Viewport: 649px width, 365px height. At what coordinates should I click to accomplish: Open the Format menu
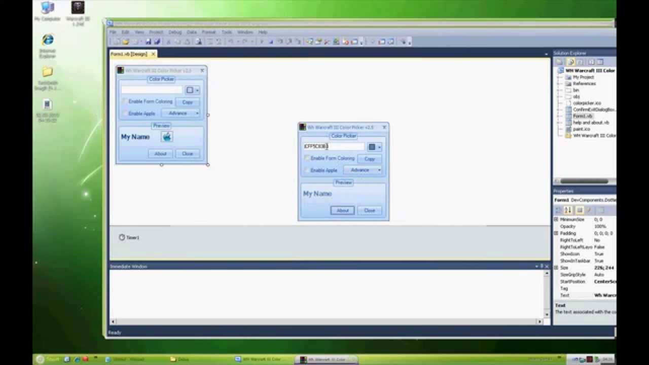tap(209, 32)
